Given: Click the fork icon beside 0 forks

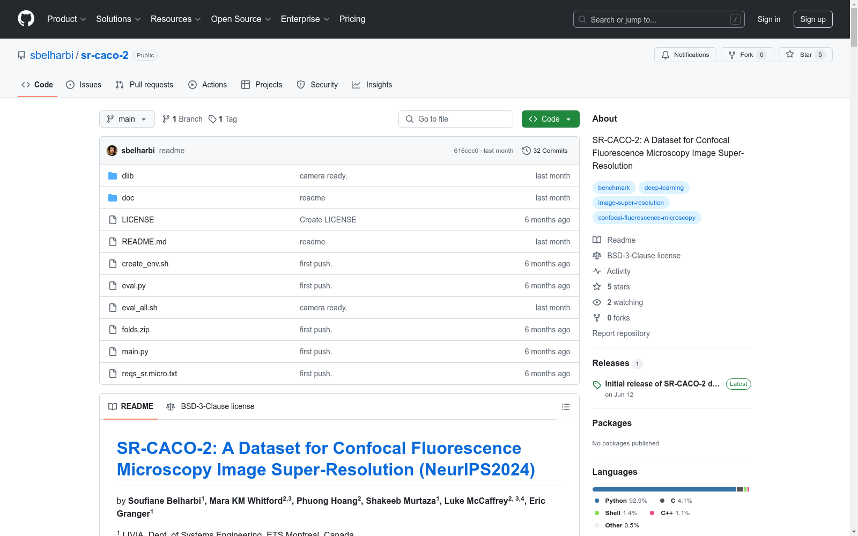Looking at the screenshot, I should point(597,318).
